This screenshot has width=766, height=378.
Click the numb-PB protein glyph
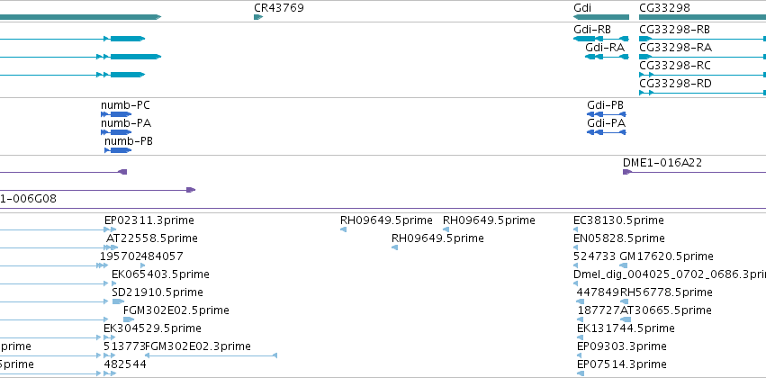tap(118, 150)
